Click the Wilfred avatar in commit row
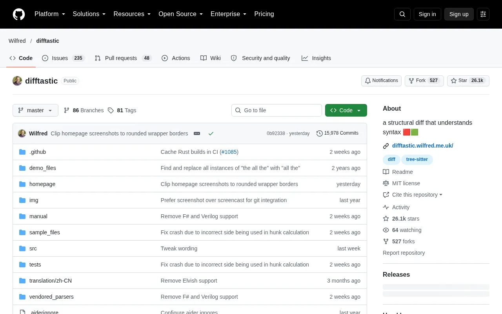502x314 pixels. (22, 133)
